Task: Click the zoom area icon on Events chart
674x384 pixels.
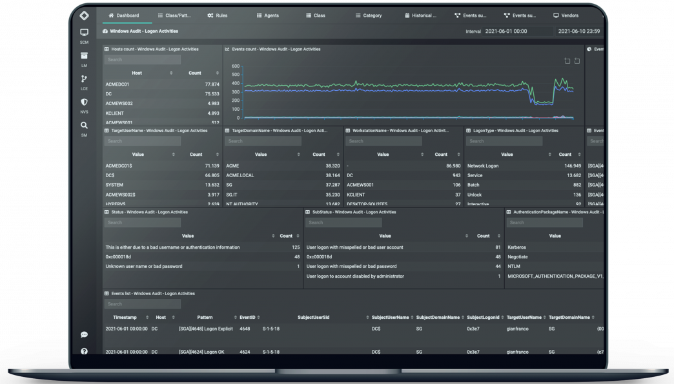Action: pos(567,61)
